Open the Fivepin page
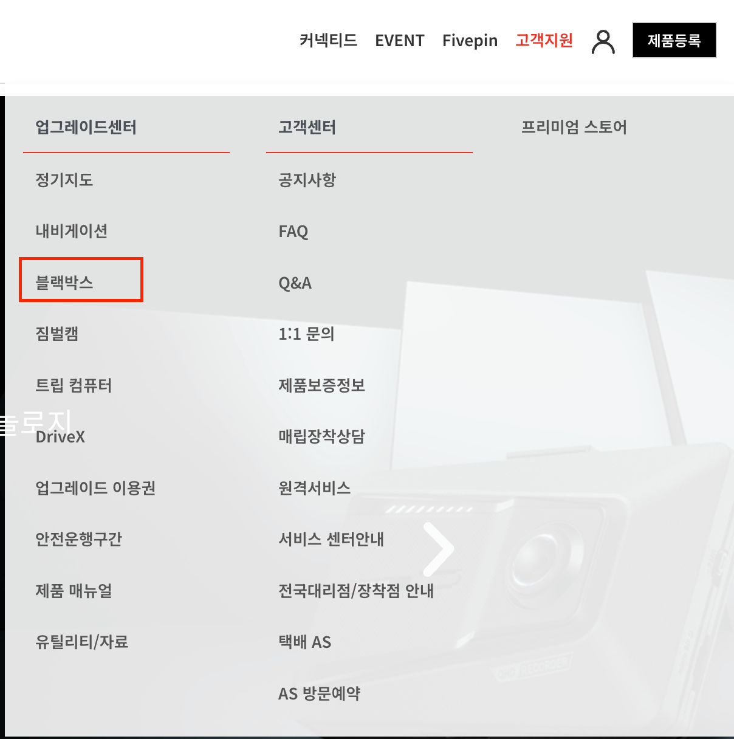The image size is (734, 739). point(470,41)
